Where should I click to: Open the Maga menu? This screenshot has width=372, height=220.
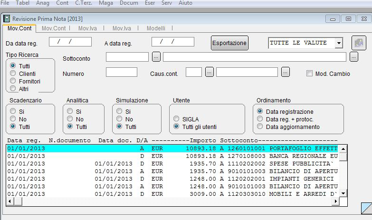106,3
